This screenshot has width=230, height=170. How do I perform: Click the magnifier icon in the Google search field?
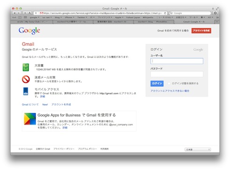[x=171, y=13]
